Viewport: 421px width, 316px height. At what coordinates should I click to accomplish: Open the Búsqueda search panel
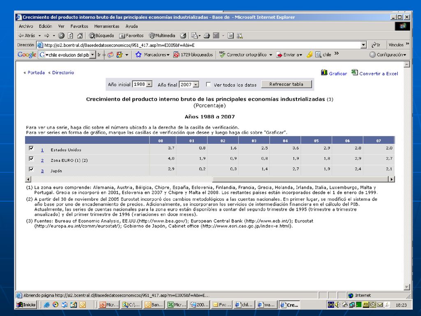click(102, 35)
